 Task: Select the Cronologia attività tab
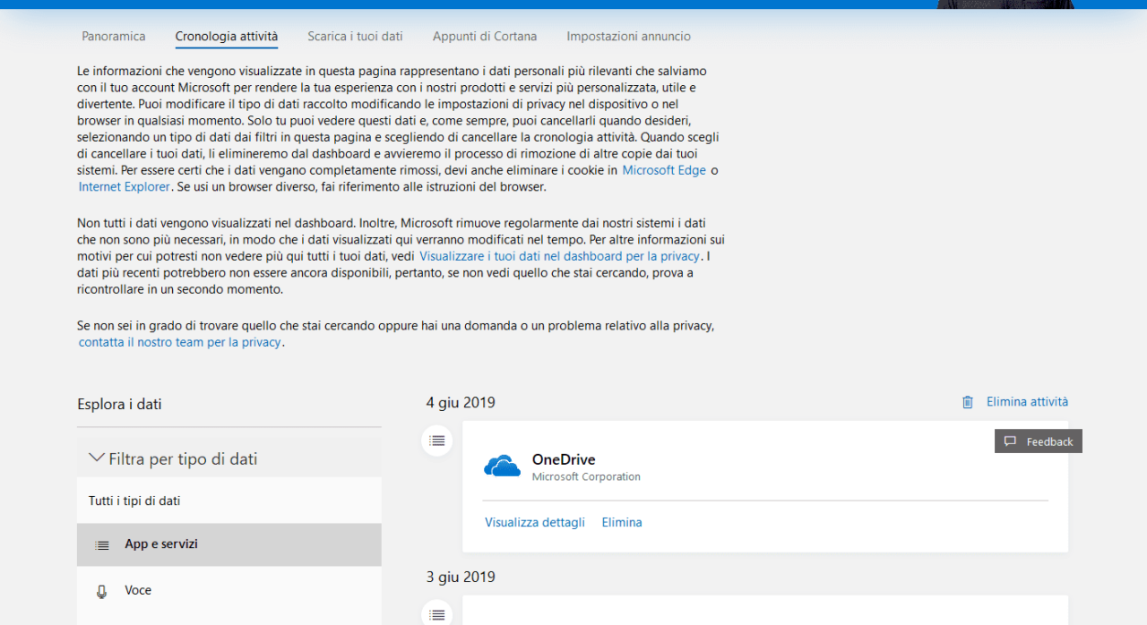(226, 37)
